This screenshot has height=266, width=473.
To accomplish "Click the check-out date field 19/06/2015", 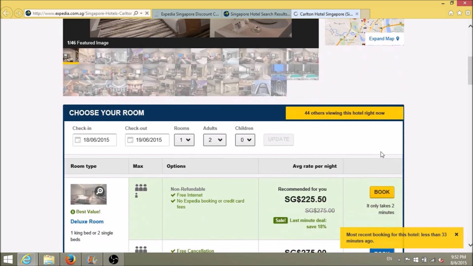I will [x=147, y=140].
